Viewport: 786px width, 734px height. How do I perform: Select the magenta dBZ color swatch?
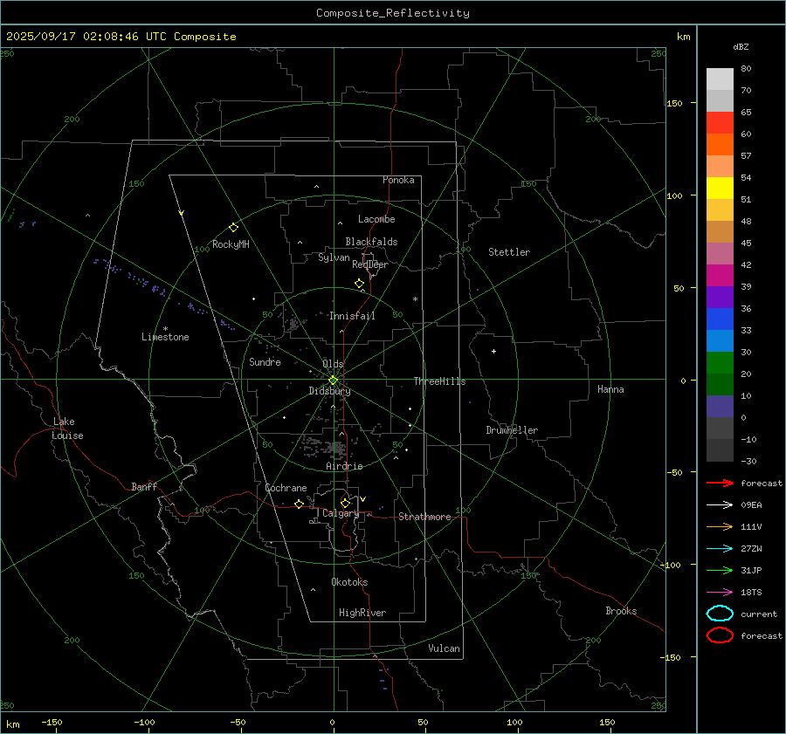point(720,276)
